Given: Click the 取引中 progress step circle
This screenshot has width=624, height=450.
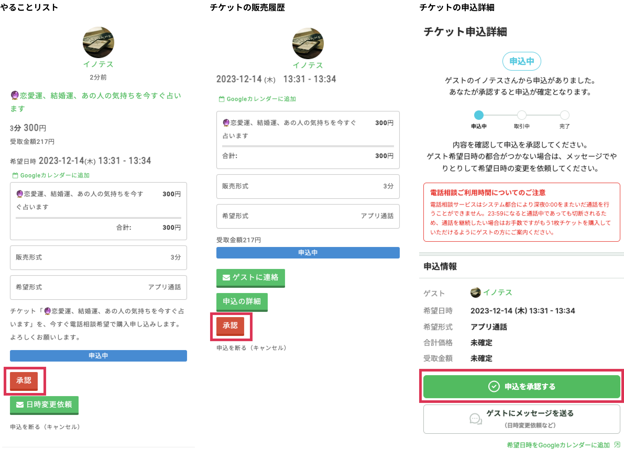Looking at the screenshot, I should pos(522,115).
